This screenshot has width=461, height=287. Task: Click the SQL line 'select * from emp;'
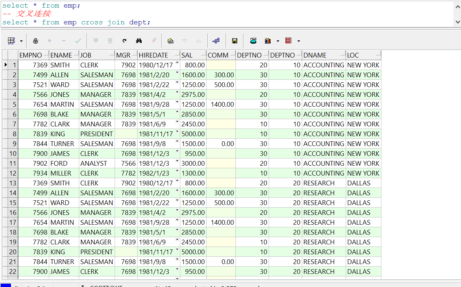[x=41, y=5]
